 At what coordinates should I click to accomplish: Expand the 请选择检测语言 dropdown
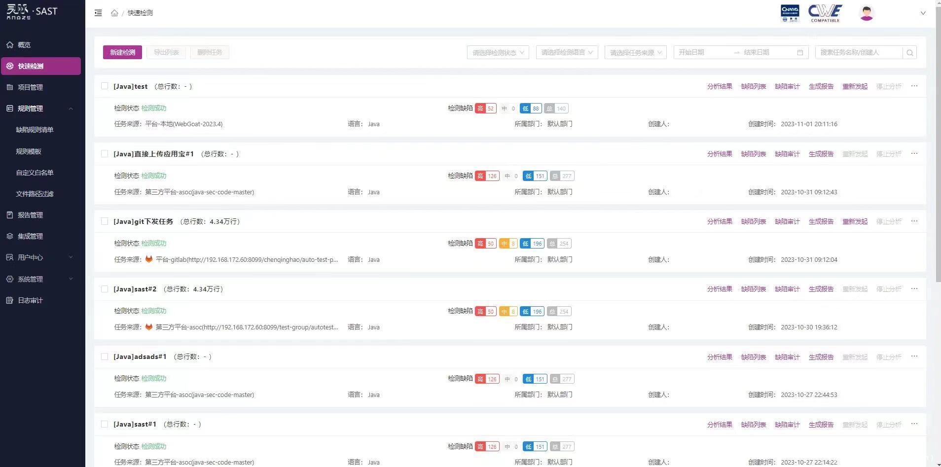coord(567,53)
